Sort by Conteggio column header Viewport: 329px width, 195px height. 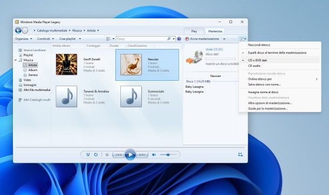94,46
